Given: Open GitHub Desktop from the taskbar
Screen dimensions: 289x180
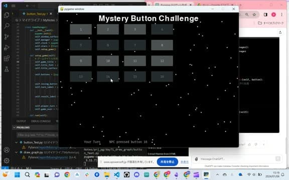Looking at the screenshot, I should tap(126, 174).
